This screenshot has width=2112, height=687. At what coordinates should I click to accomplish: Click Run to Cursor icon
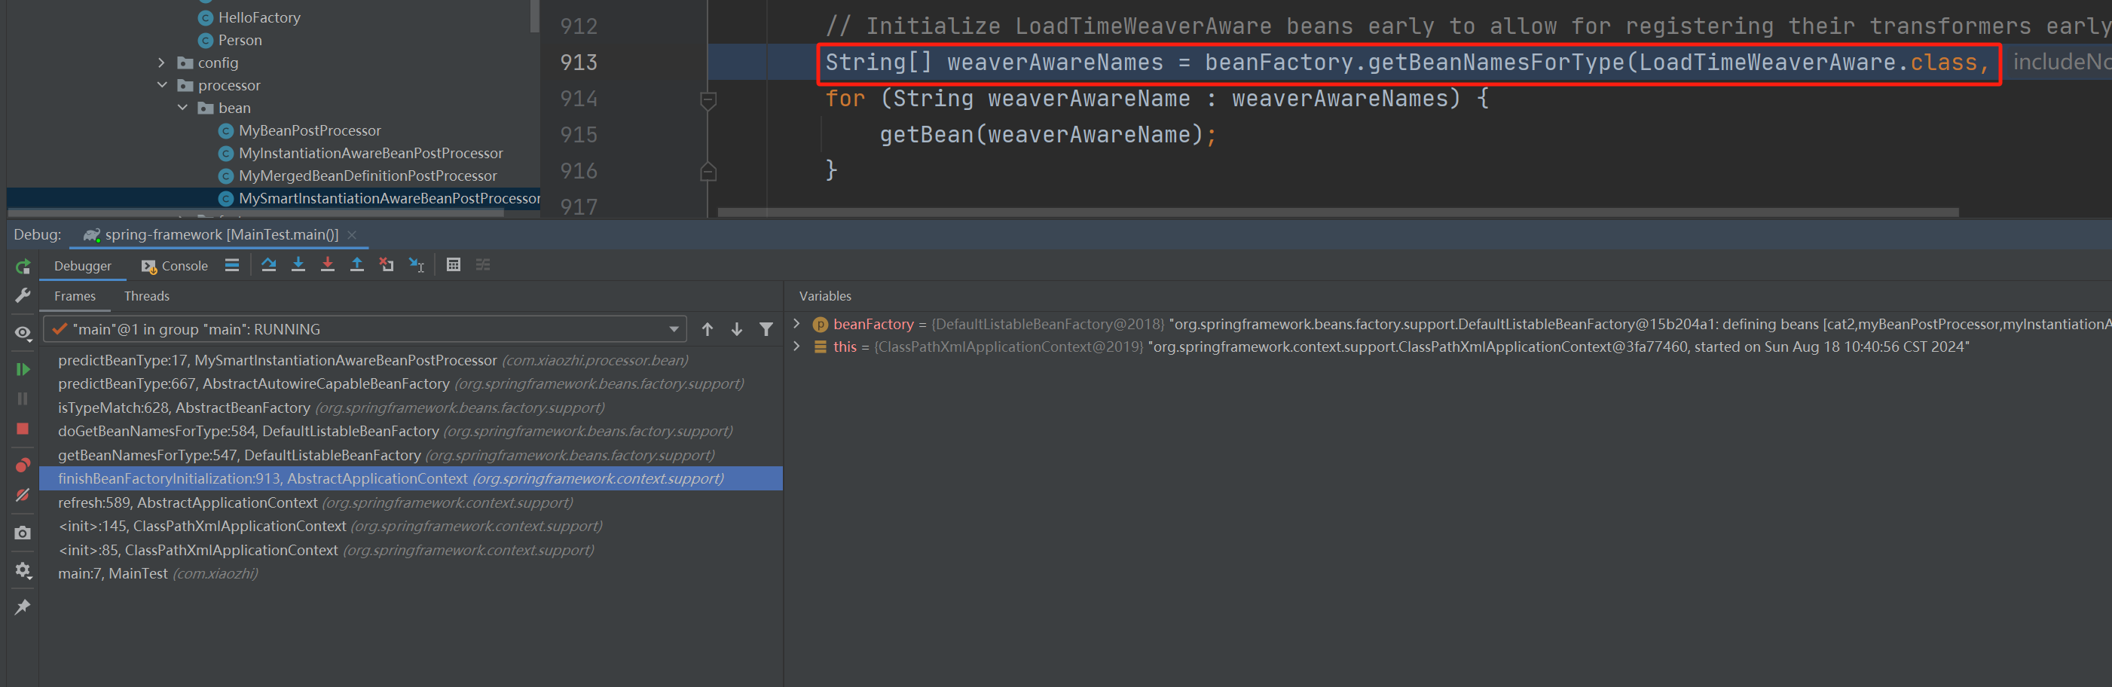coord(417,265)
